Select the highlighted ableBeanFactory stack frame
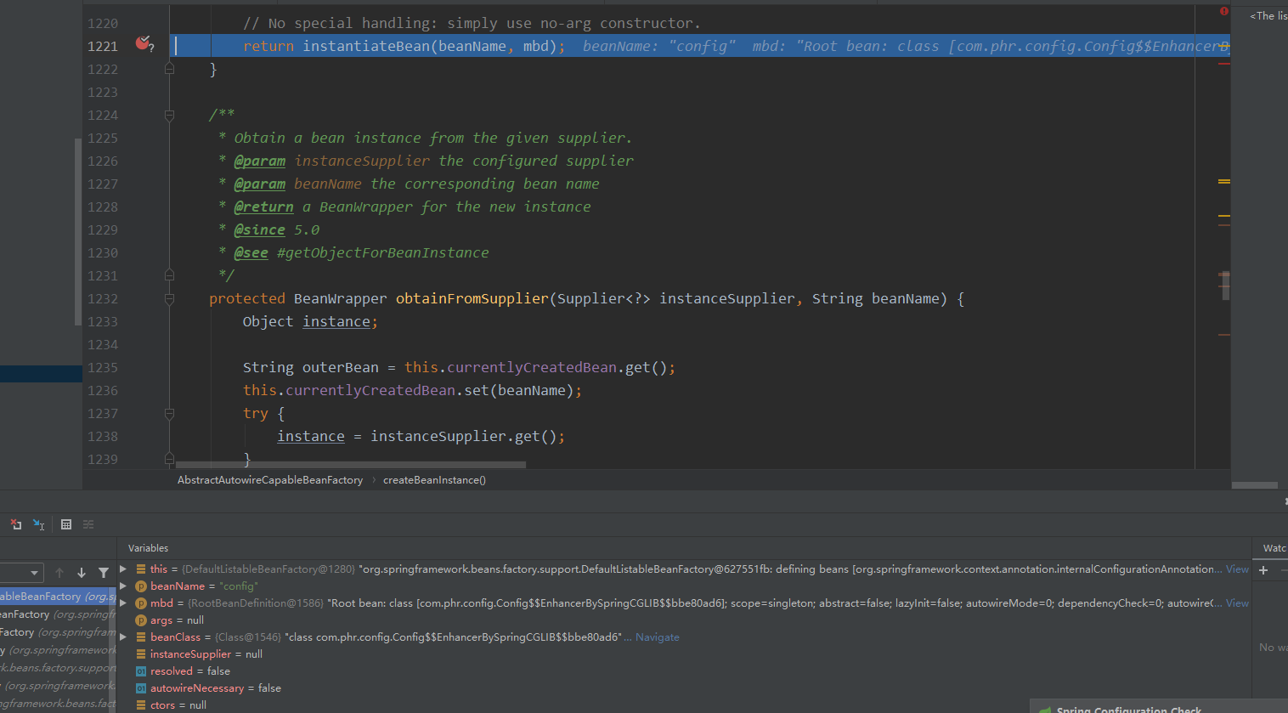 click(x=58, y=597)
